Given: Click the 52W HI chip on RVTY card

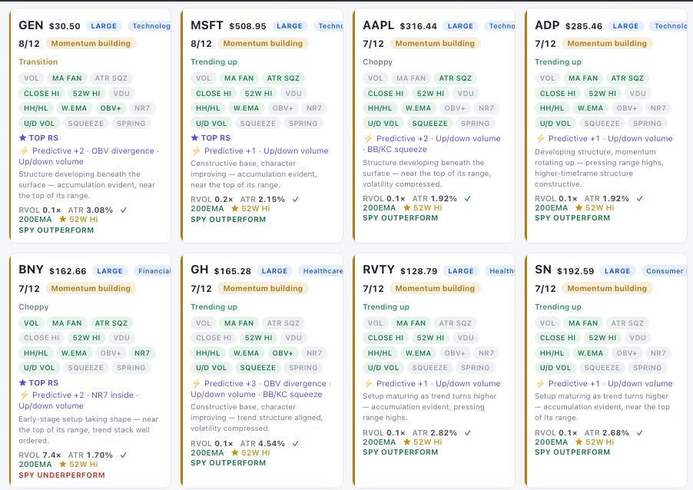Looking at the screenshot, I should coord(430,338).
